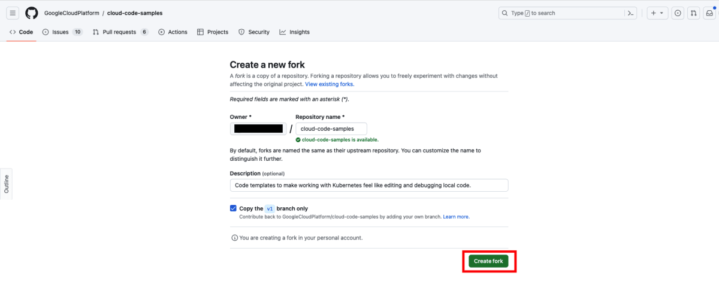Open the Learn more link

[456, 217]
